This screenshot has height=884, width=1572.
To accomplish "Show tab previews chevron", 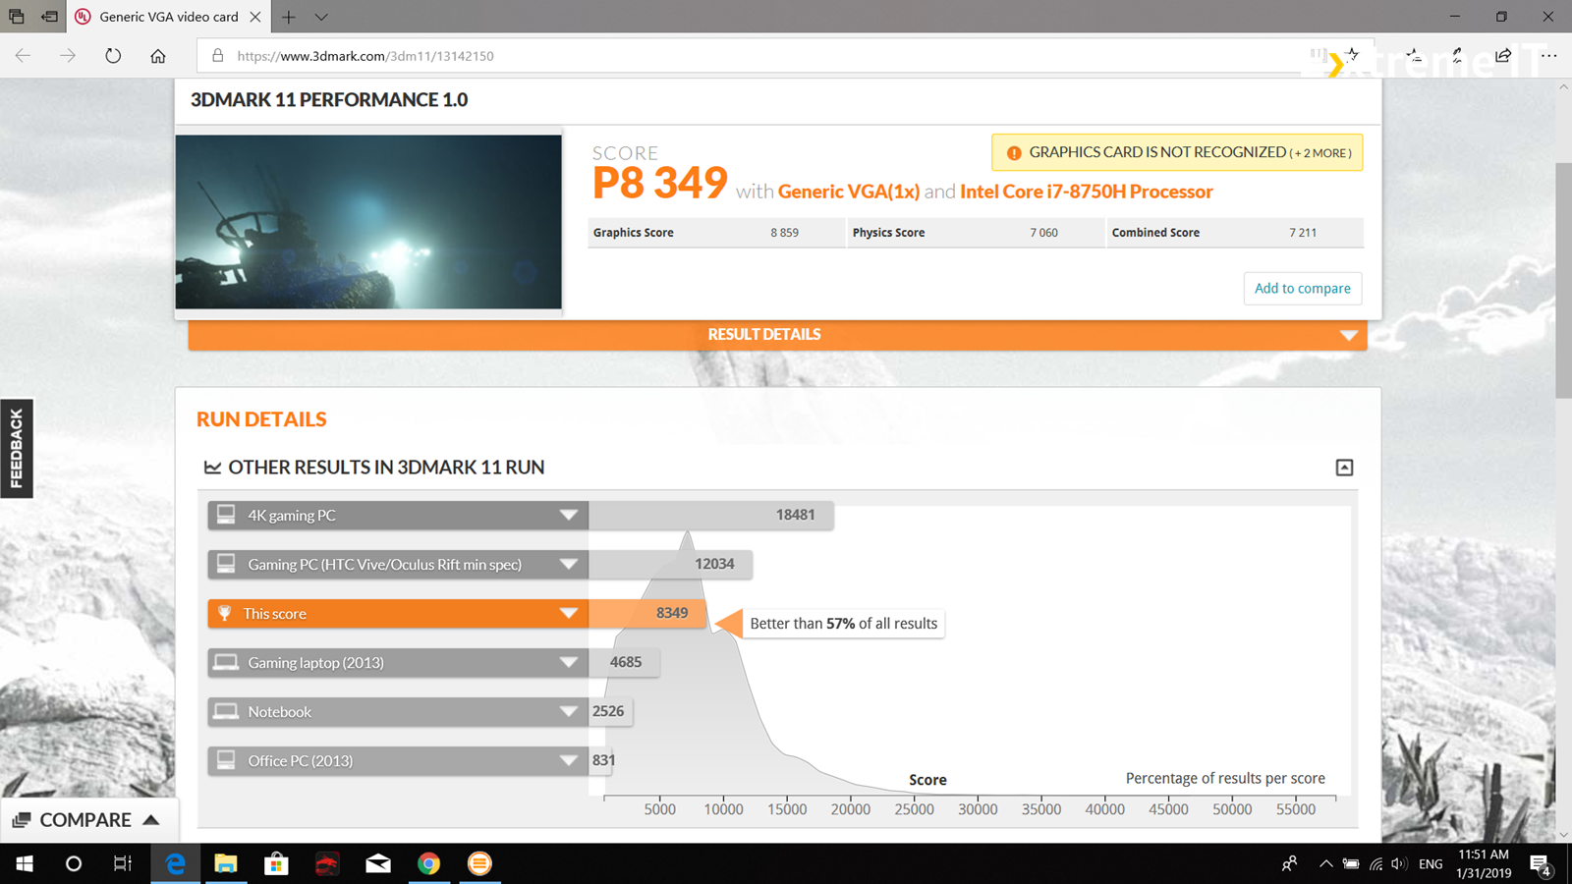I will pyautogui.click(x=321, y=17).
